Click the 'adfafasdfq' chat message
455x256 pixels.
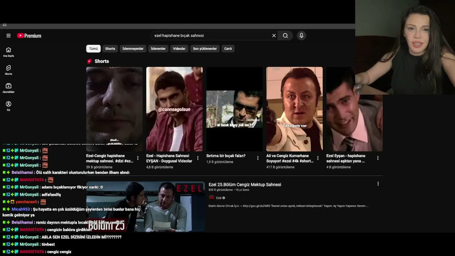tap(51, 195)
